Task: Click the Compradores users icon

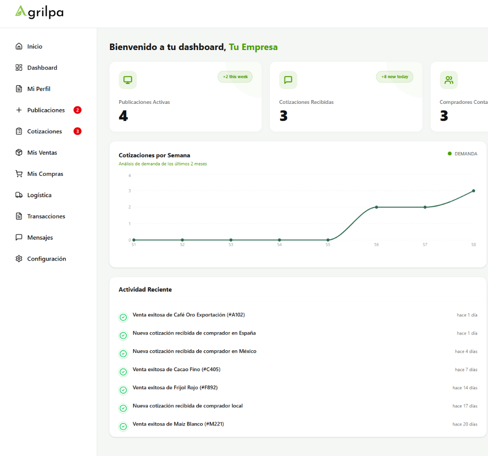Action: pyautogui.click(x=448, y=80)
